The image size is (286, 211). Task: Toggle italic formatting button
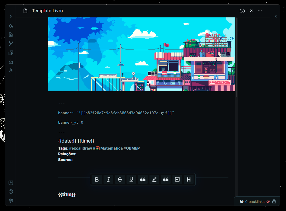coord(108,180)
